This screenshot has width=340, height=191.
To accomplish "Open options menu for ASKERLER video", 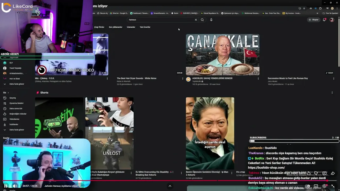I will 258,79.
